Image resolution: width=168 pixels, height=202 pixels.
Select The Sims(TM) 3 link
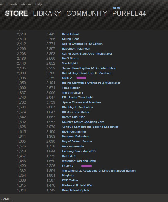coord(72,93)
